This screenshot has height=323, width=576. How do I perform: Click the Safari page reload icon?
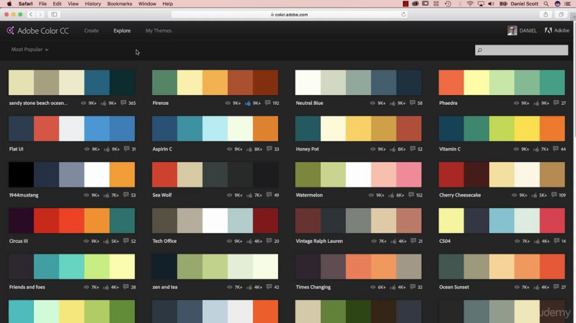pyautogui.click(x=403, y=14)
